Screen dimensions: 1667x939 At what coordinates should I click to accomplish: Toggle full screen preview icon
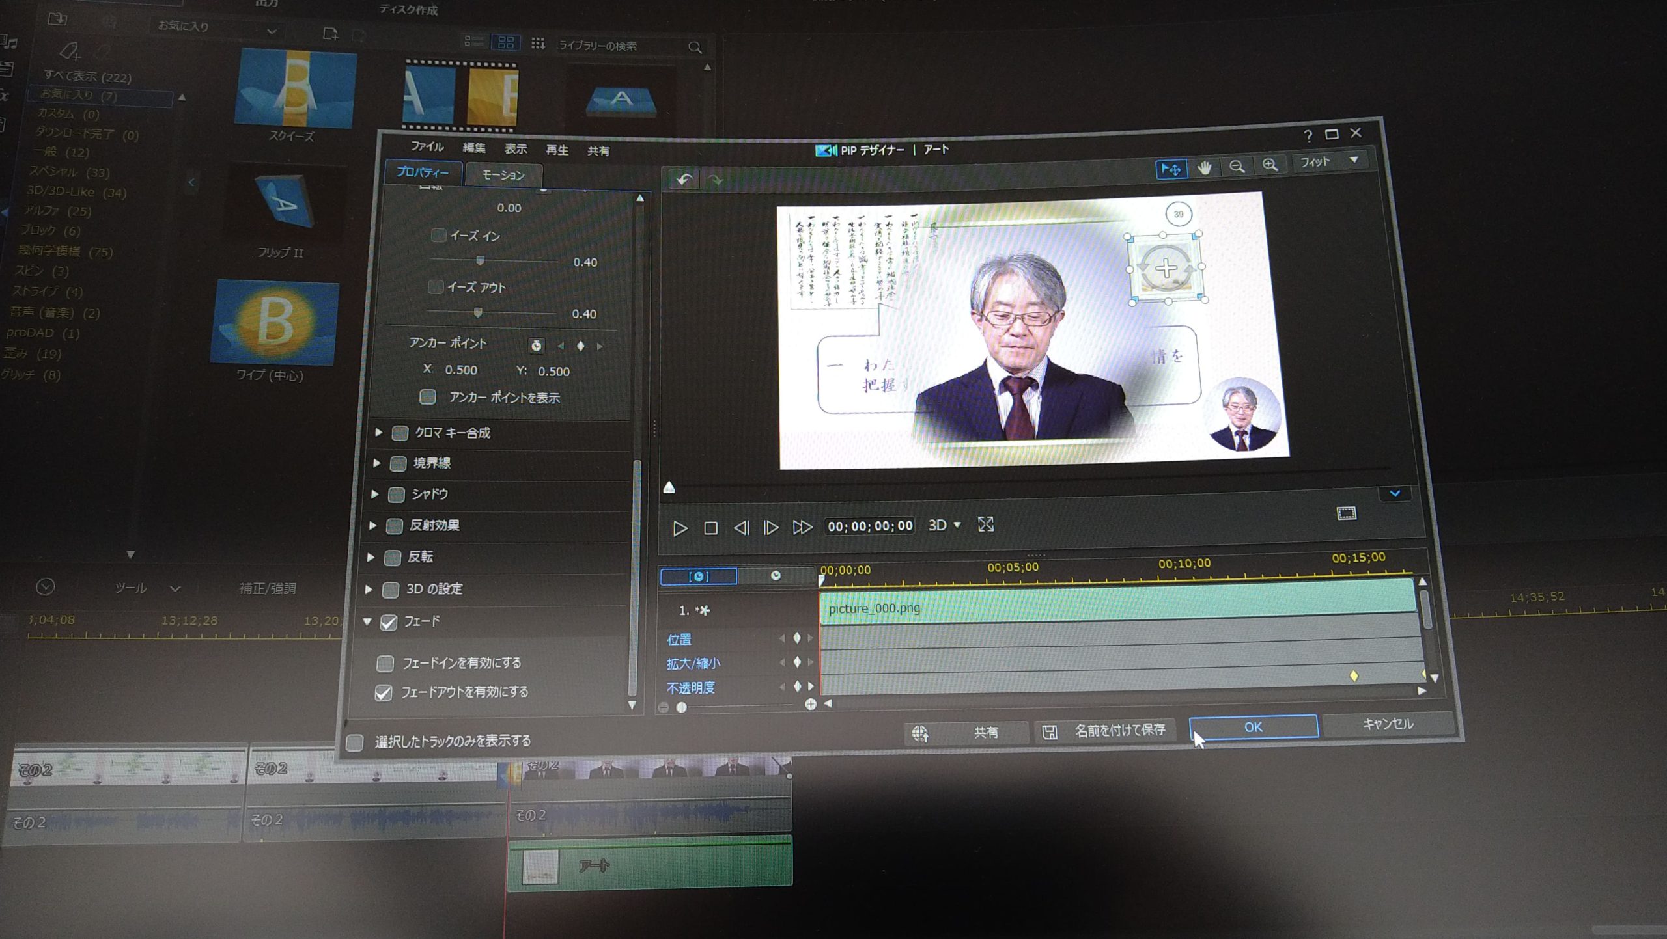tap(985, 524)
